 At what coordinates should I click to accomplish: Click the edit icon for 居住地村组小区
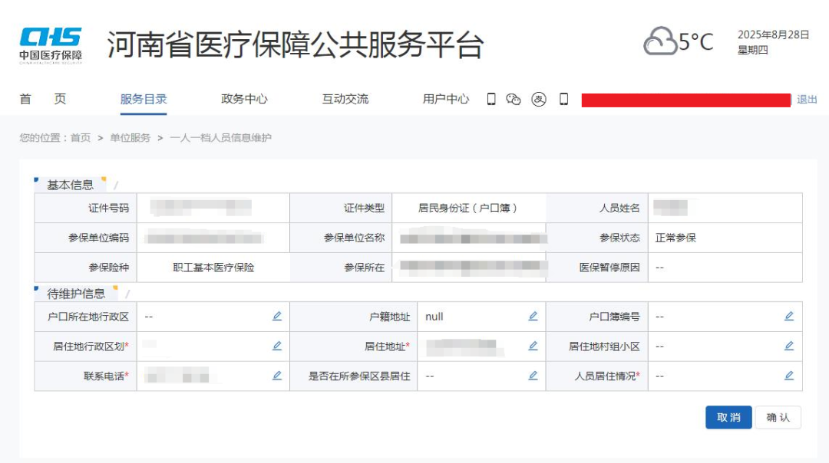789,346
